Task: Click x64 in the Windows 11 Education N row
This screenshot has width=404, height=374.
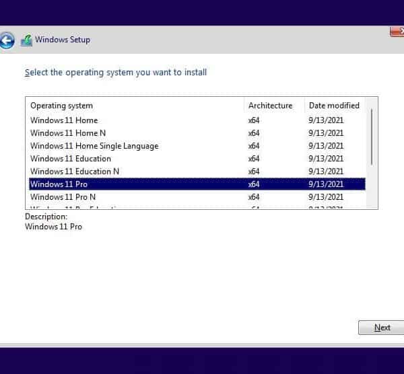Action: click(x=254, y=172)
